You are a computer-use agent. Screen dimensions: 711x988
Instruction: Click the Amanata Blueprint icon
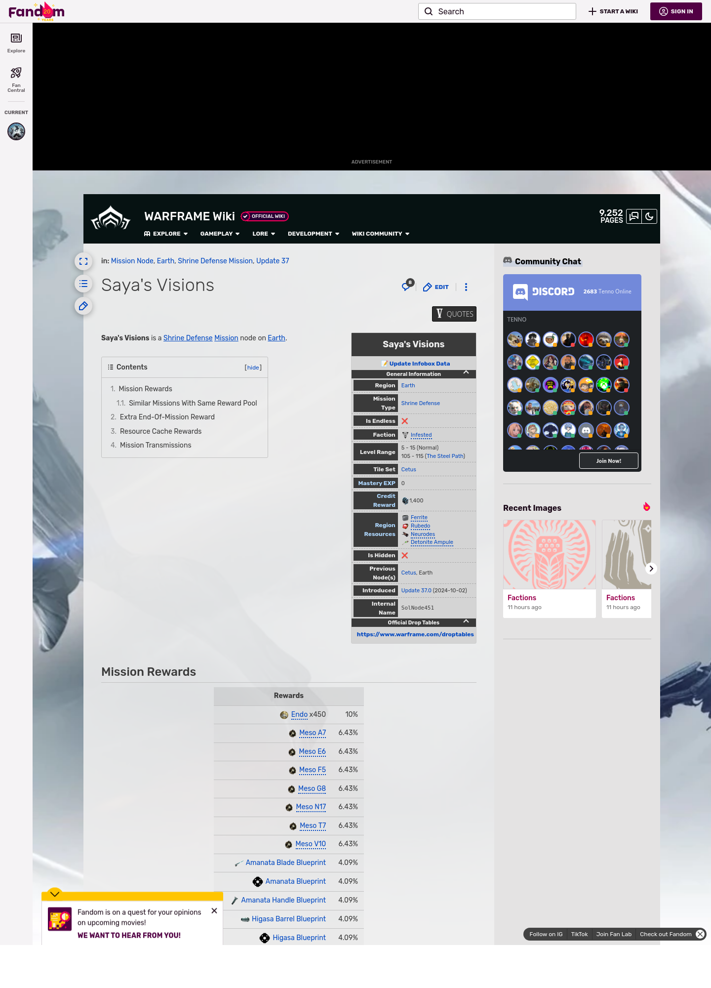pos(258,882)
